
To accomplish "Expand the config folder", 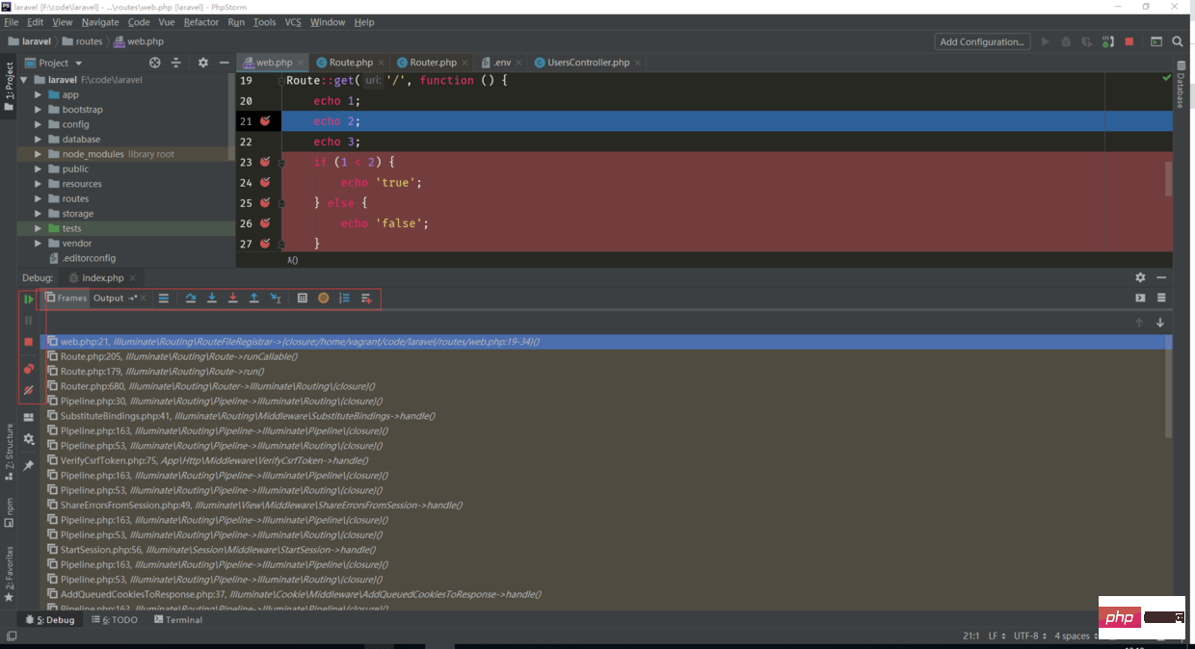I will pos(39,124).
